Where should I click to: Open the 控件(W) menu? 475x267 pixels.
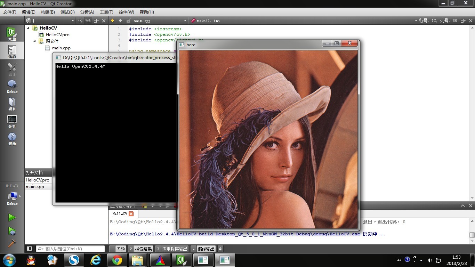pos(126,12)
